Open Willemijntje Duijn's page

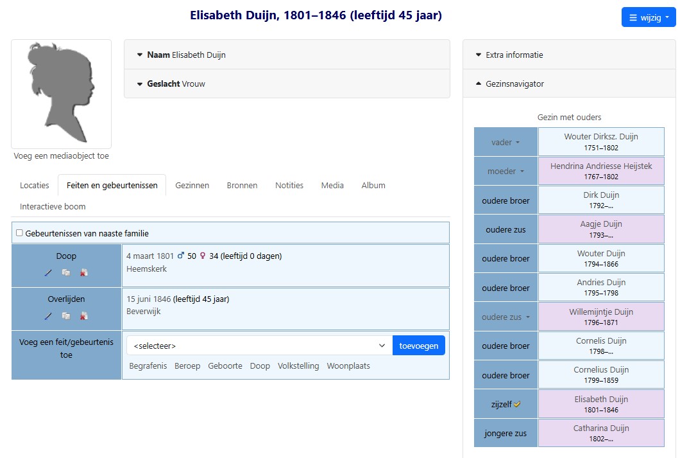point(601,312)
